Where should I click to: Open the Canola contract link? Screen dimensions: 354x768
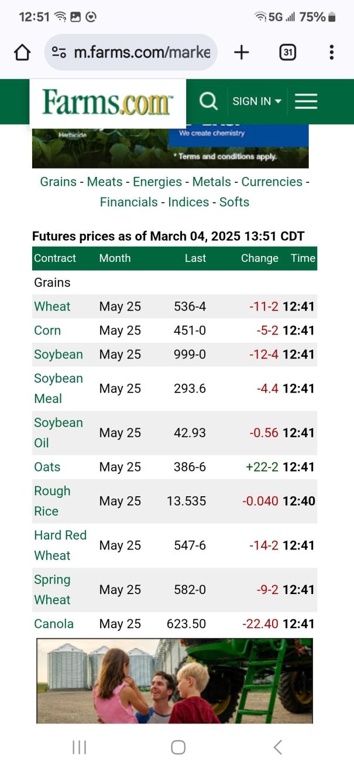click(54, 624)
